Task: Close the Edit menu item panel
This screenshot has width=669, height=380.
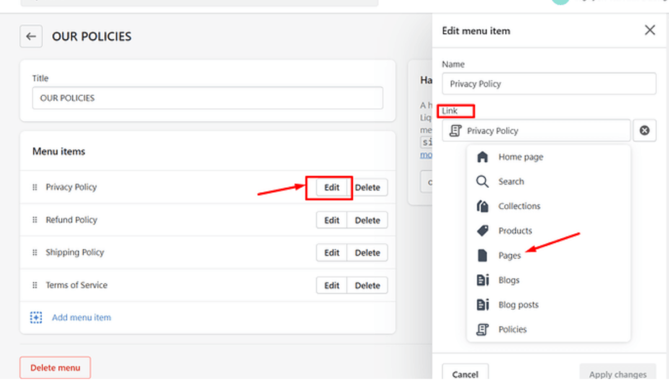Action: [649, 30]
